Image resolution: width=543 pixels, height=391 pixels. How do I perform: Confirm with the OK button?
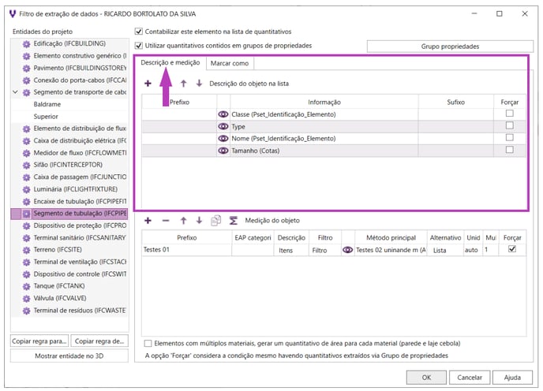pos(426,378)
